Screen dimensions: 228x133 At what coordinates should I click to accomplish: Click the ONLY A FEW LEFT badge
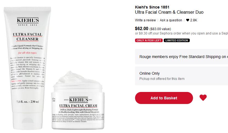click(x=149, y=40)
